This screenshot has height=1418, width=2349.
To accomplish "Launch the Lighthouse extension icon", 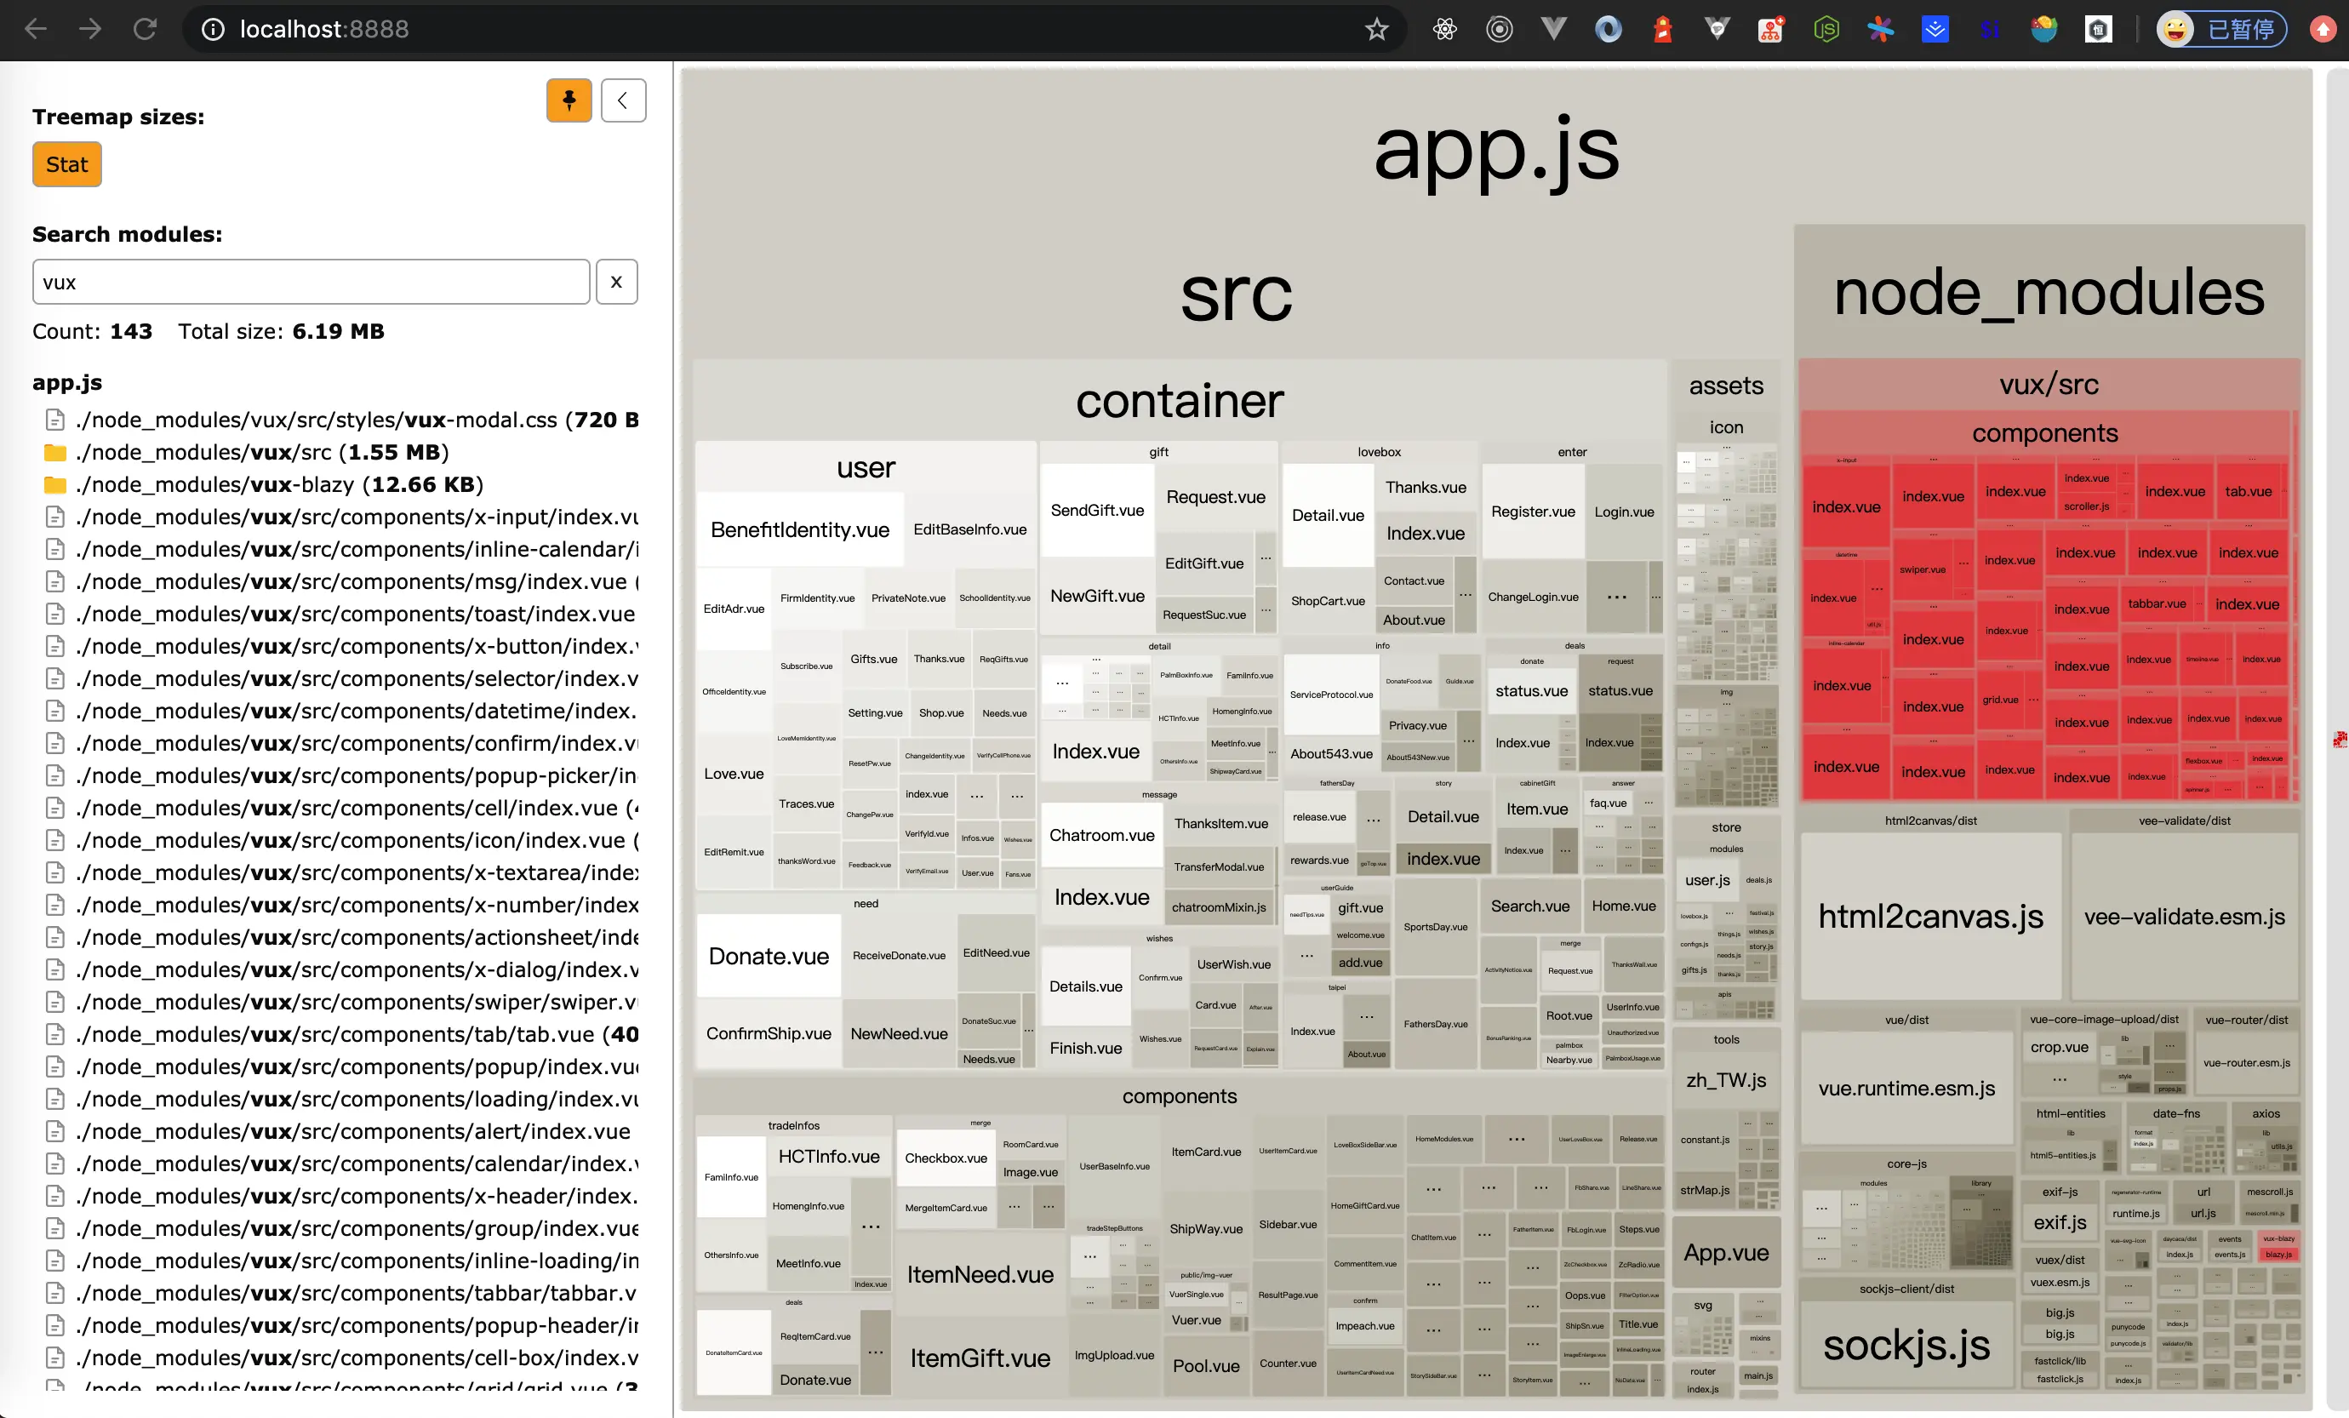I will [1663, 30].
